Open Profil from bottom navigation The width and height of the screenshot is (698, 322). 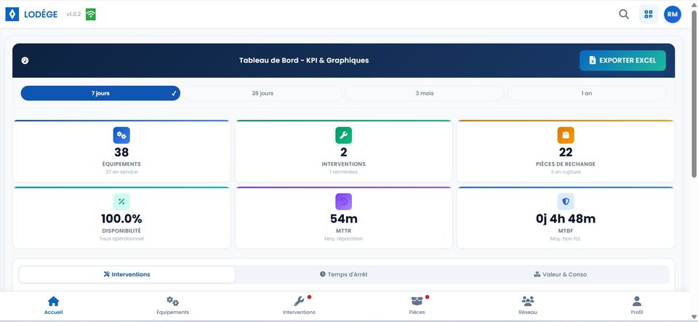pyautogui.click(x=637, y=305)
